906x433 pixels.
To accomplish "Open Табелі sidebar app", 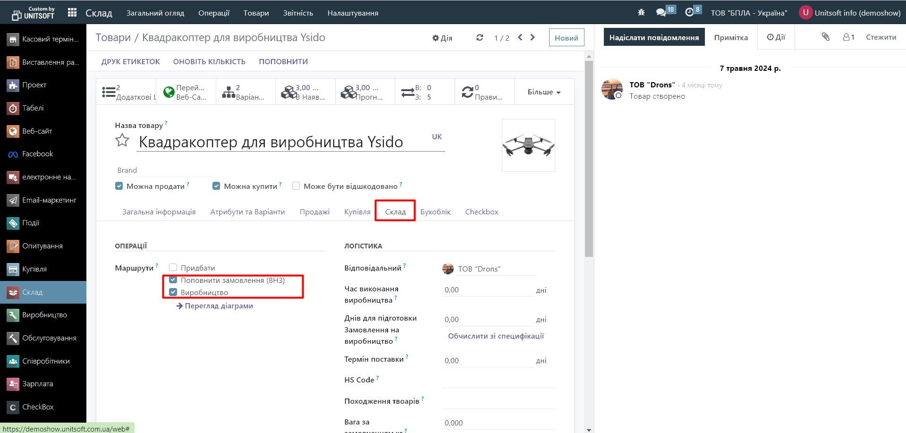I will (43, 108).
